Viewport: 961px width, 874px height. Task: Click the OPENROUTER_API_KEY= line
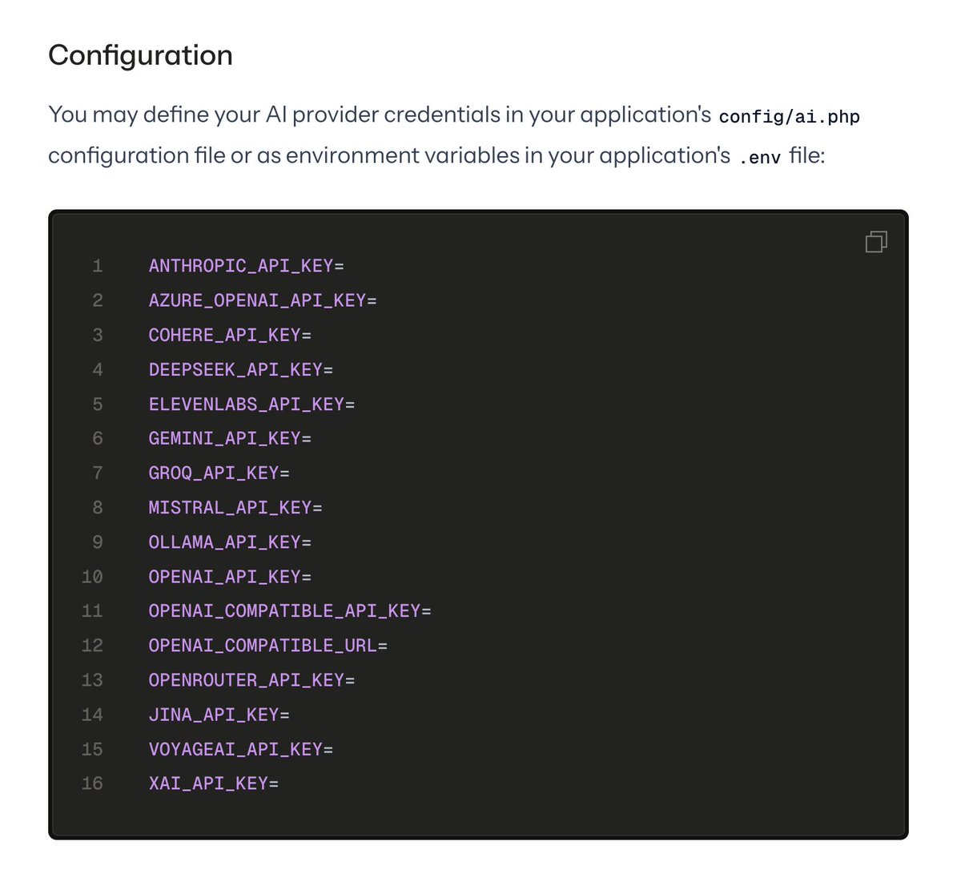[x=251, y=679]
